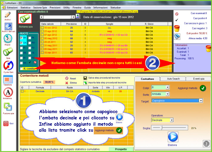
Task: Tick the 15 nov 2012 row checkbox
Action: (x=42, y=28)
